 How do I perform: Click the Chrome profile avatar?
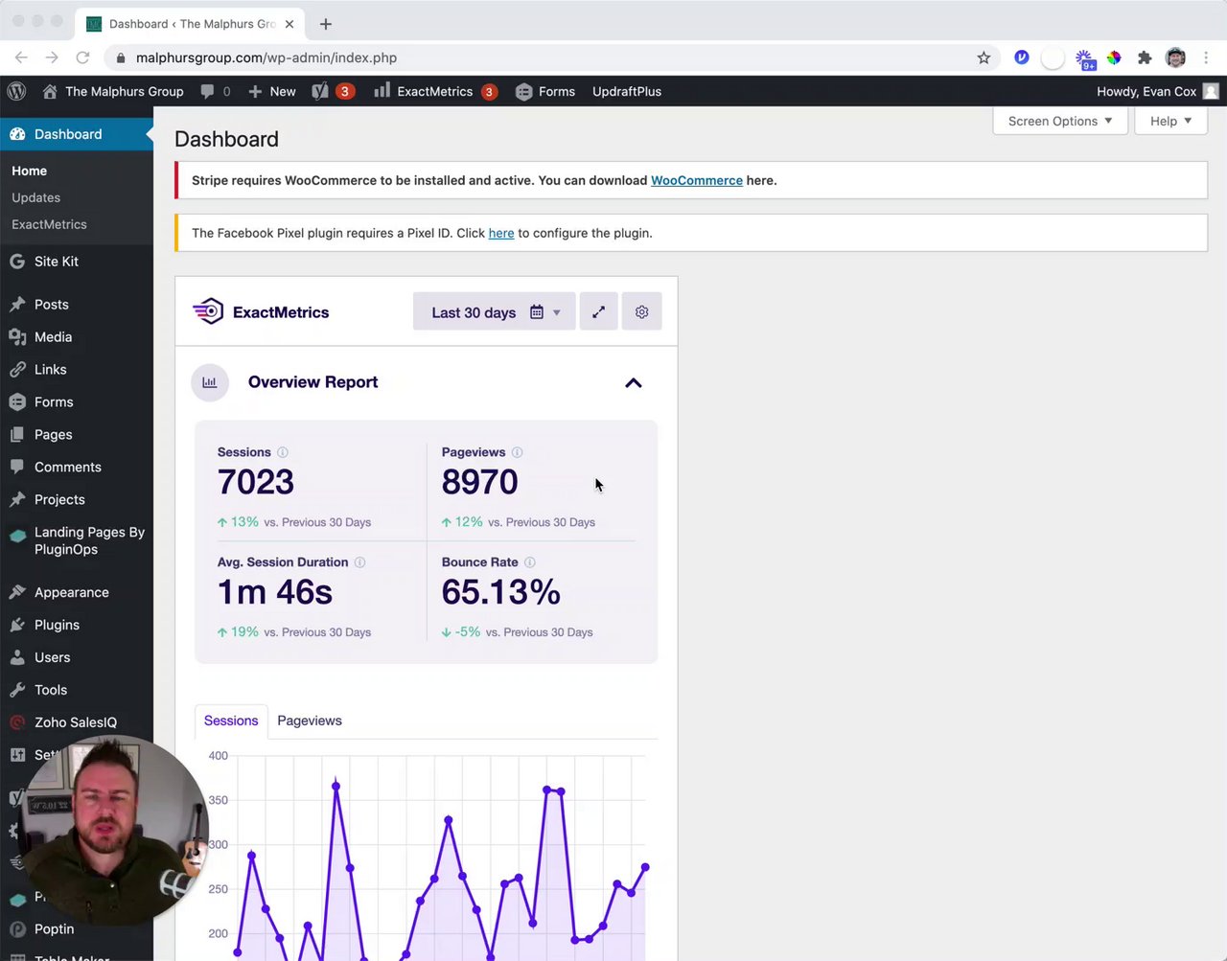click(x=1176, y=57)
